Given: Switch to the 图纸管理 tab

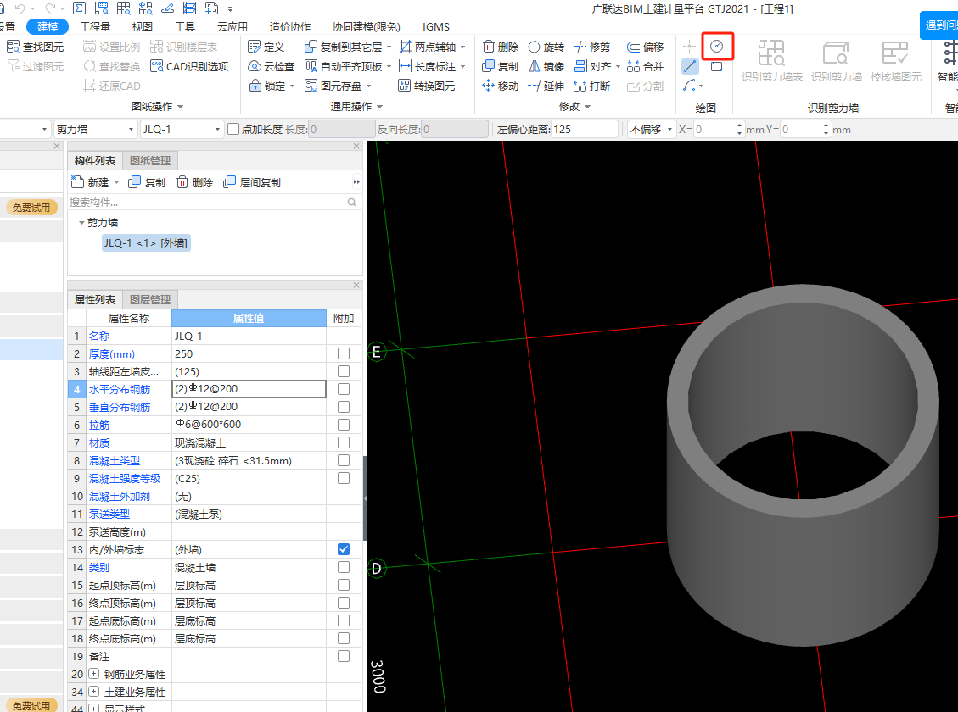Looking at the screenshot, I should [150, 160].
